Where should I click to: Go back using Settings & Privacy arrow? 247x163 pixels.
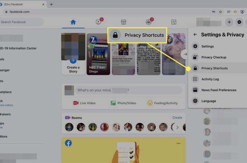(x=195, y=35)
